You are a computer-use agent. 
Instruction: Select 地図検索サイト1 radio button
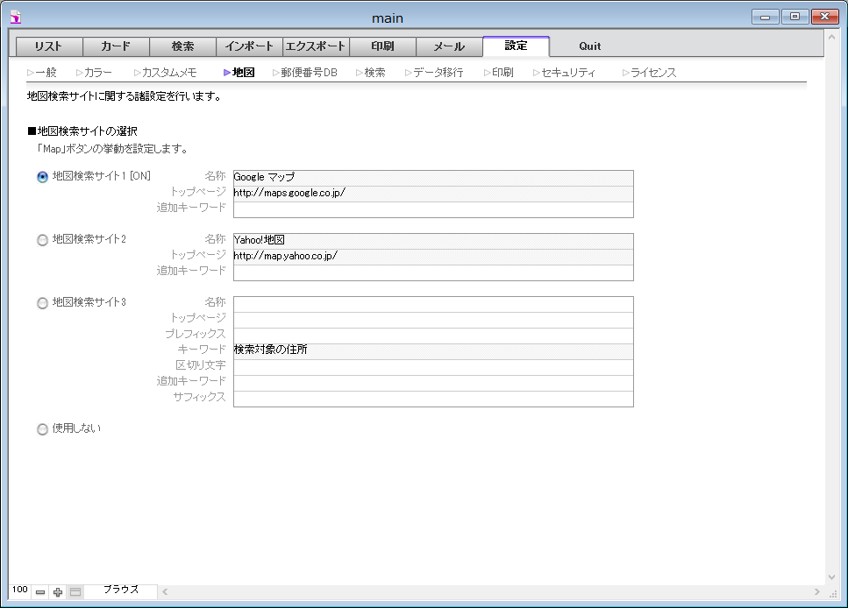(43, 177)
